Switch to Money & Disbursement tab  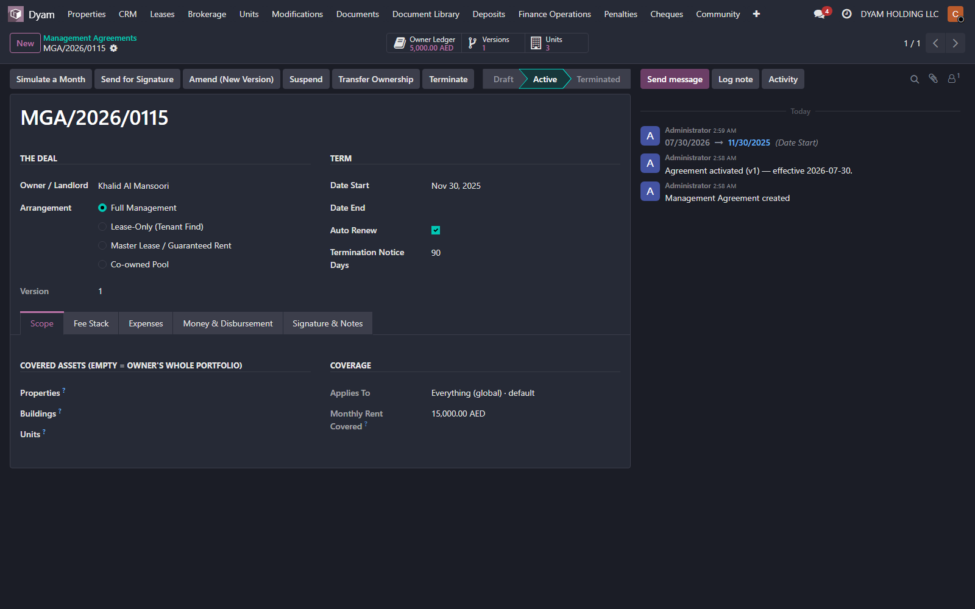point(228,323)
